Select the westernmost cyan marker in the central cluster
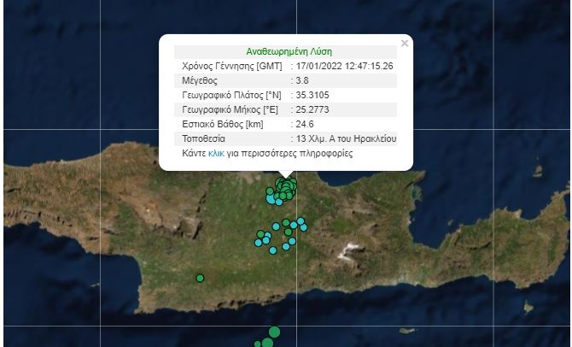The image size is (572, 347). (x=259, y=243)
